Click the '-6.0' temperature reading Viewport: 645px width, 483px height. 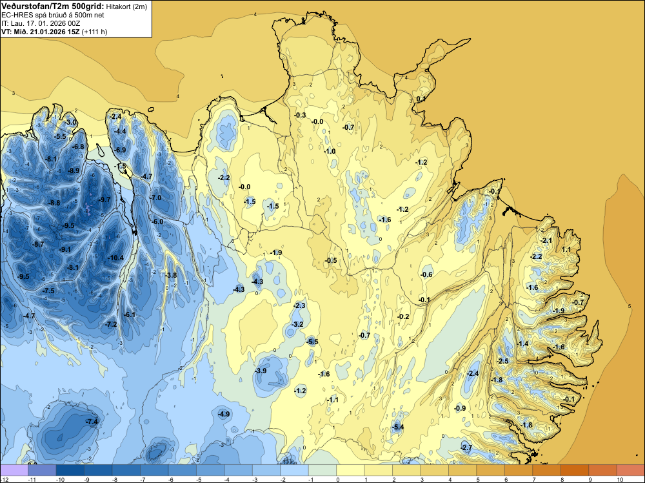pyautogui.click(x=157, y=221)
